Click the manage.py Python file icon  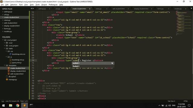click(x=7, y=79)
